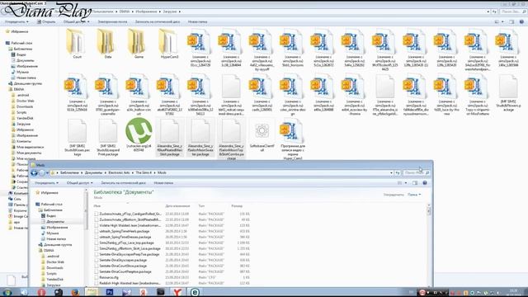Click the forward arrow in Mods window
528x297 pixels.
tap(42, 172)
